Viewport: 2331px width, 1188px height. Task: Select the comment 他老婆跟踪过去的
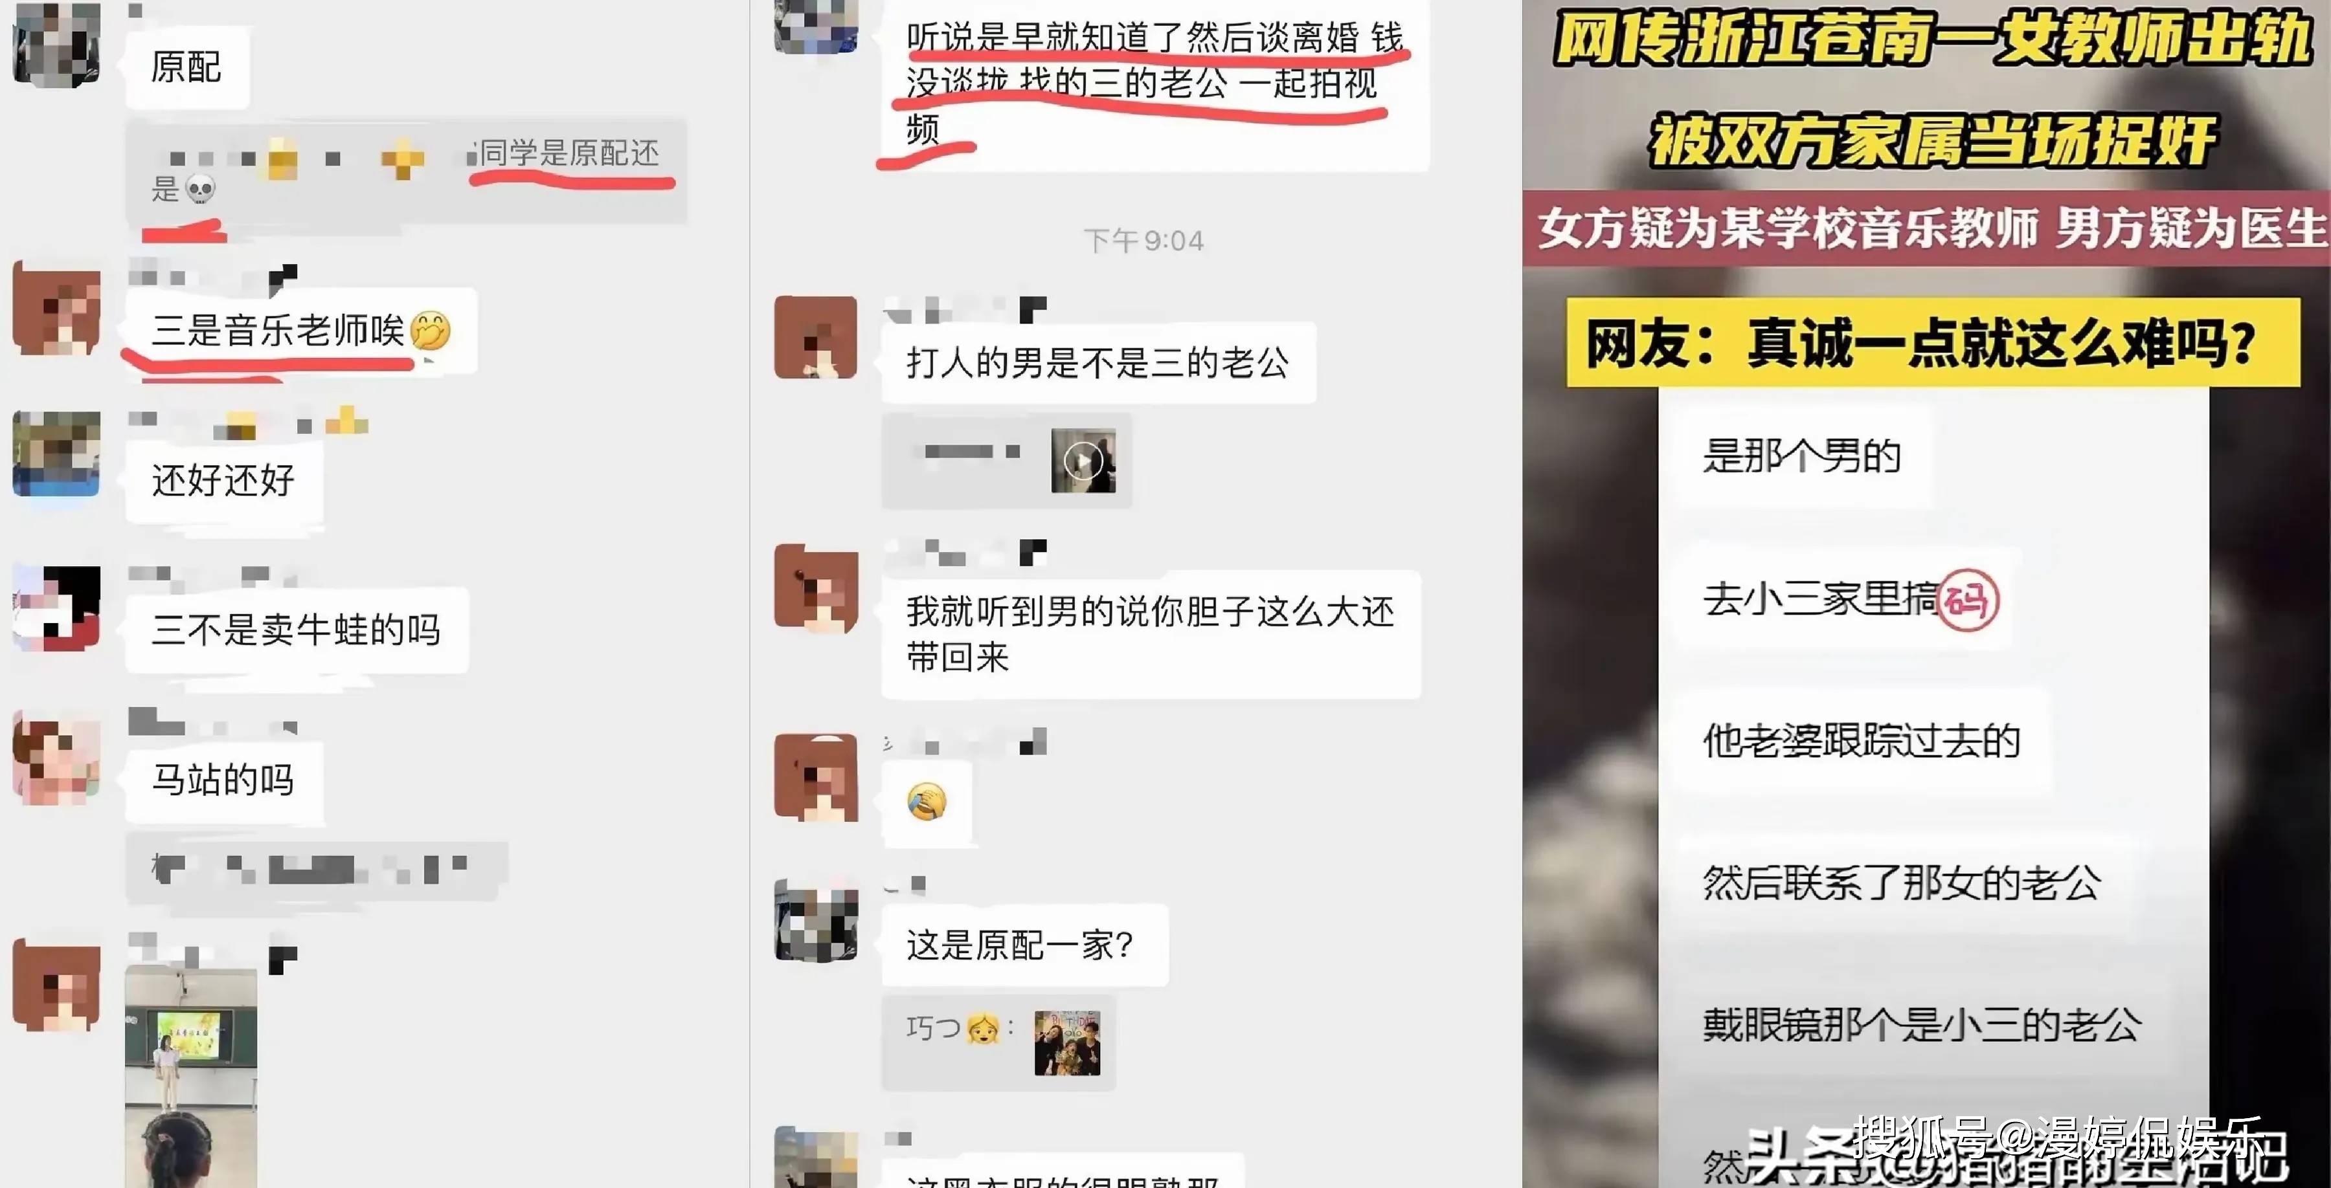[x=1862, y=740]
